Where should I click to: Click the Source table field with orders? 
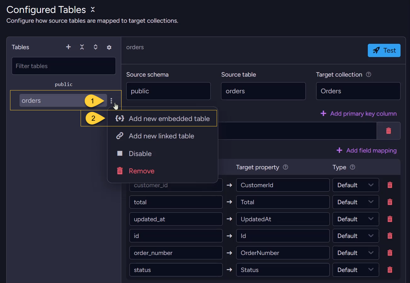point(263,91)
